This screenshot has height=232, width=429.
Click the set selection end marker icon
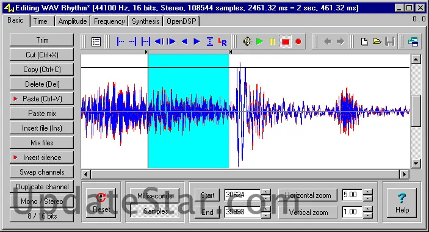(132, 42)
